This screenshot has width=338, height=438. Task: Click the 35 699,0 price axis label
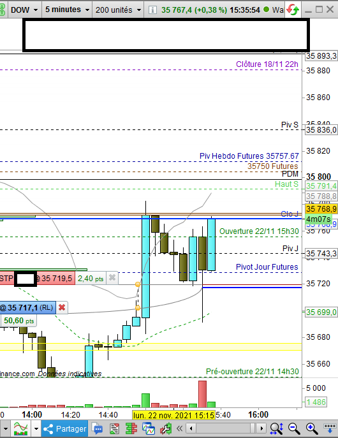[321, 312]
